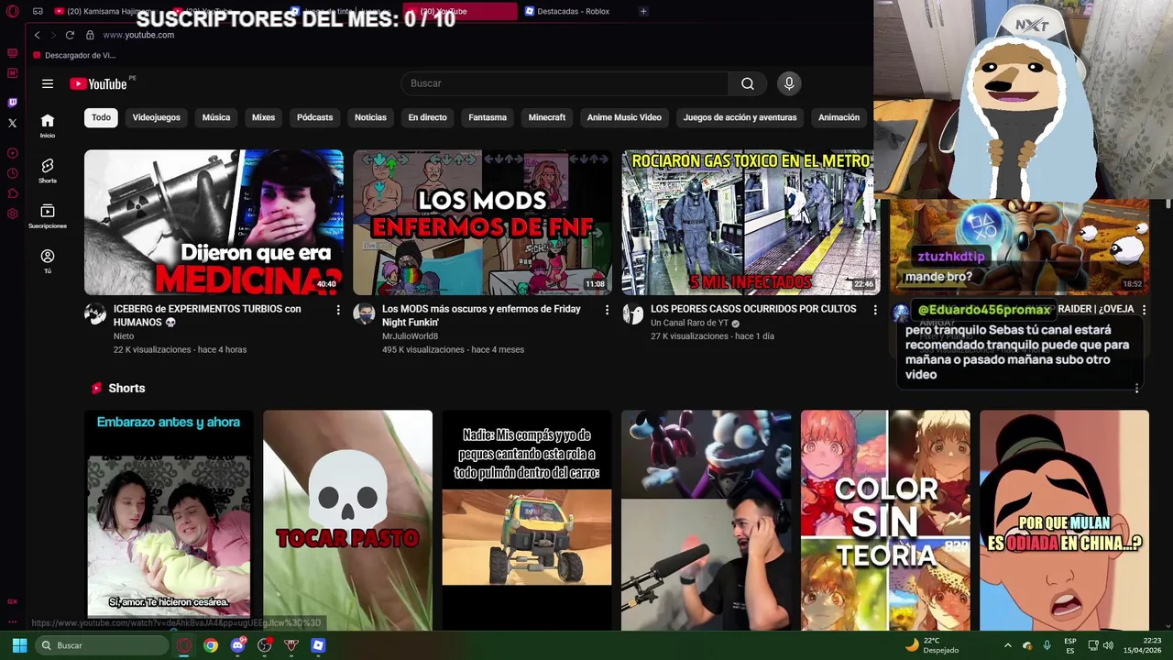Open options for LOS PEORES CASOS video
This screenshot has width=1173, height=660.
point(875,310)
